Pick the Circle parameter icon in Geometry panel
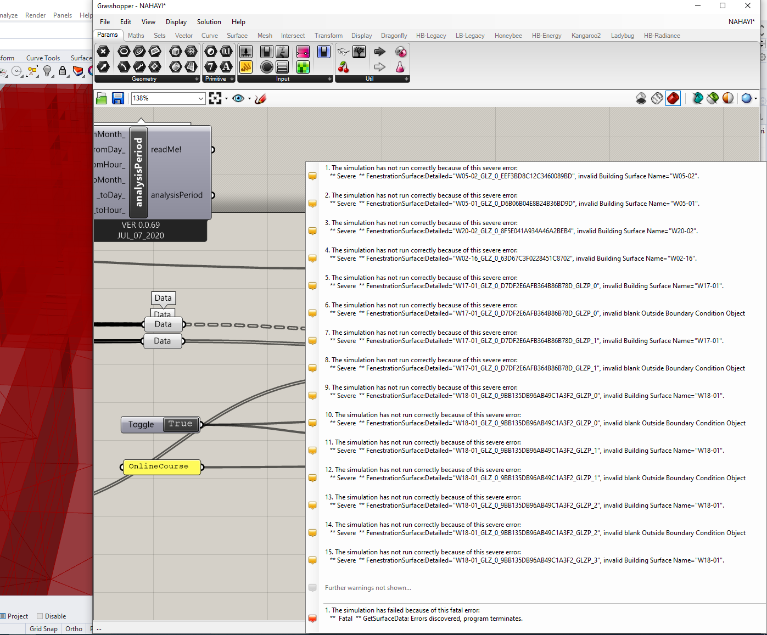Image resolution: width=767 pixels, height=635 pixels. point(124,52)
